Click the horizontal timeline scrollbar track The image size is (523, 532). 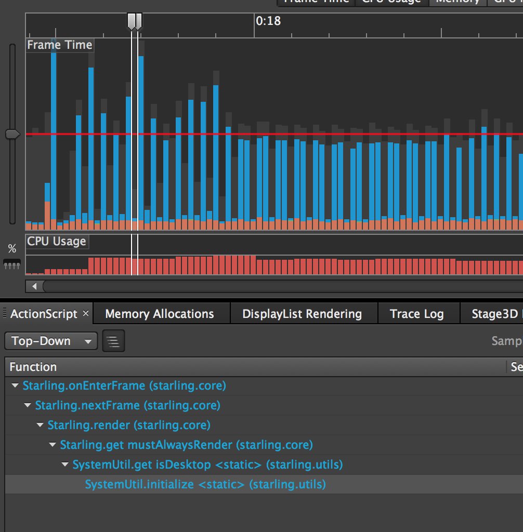click(x=283, y=286)
